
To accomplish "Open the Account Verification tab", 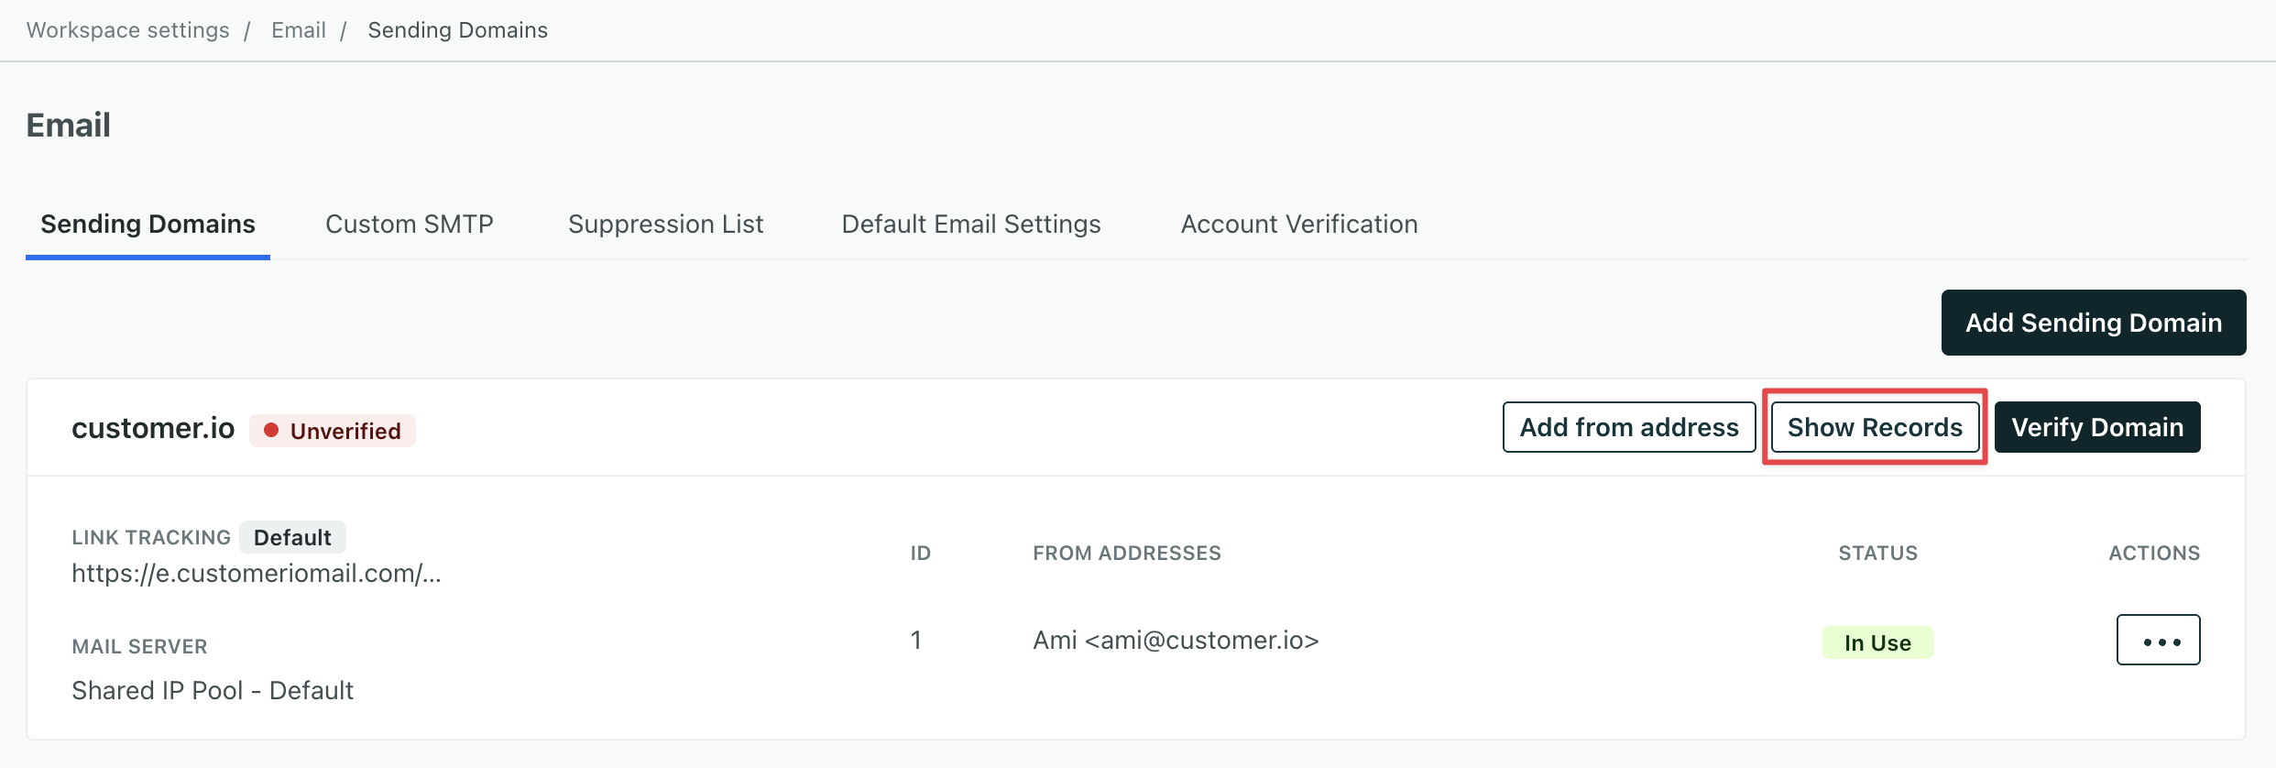I will tap(1299, 225).
